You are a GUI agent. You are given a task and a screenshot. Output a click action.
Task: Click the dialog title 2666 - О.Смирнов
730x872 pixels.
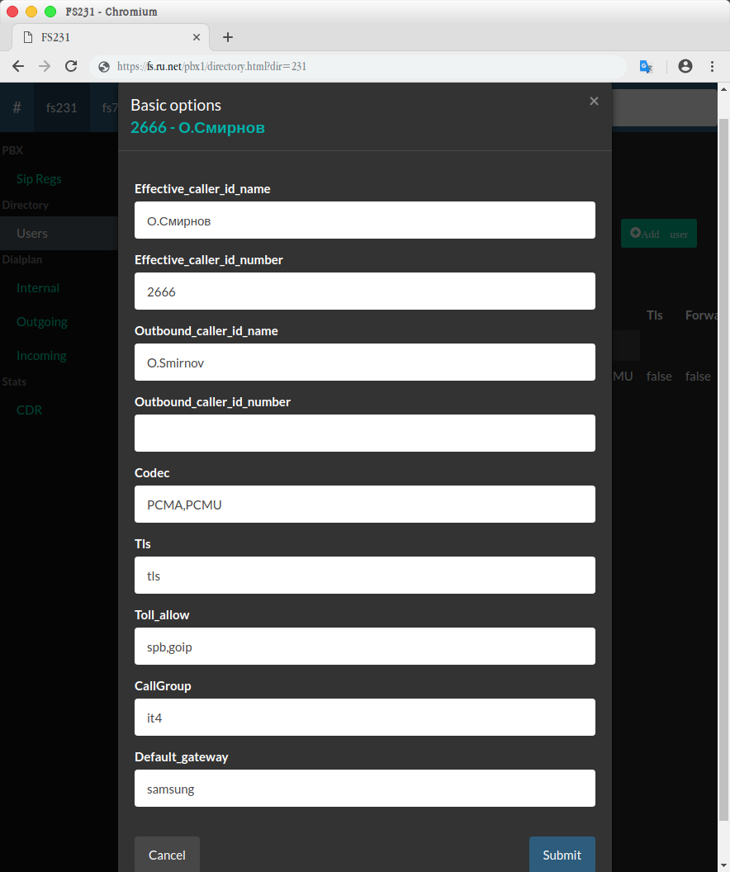[x=197, y=128]
